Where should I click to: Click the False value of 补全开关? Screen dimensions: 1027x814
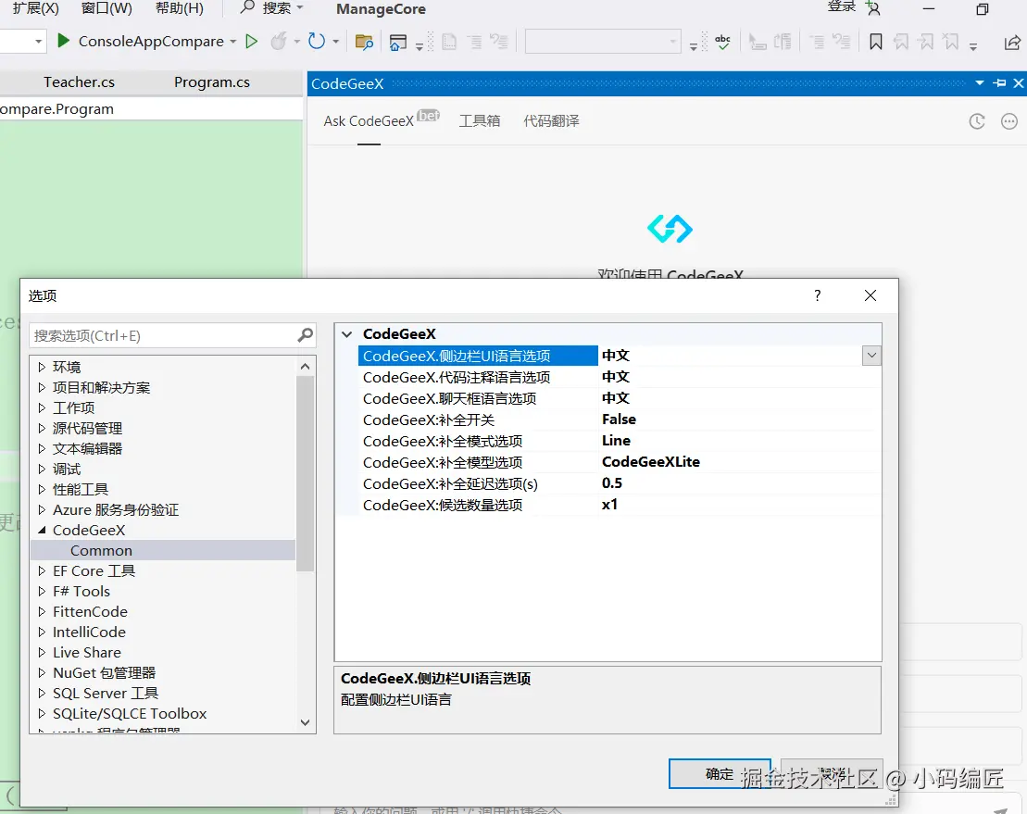tap(619, 420)
